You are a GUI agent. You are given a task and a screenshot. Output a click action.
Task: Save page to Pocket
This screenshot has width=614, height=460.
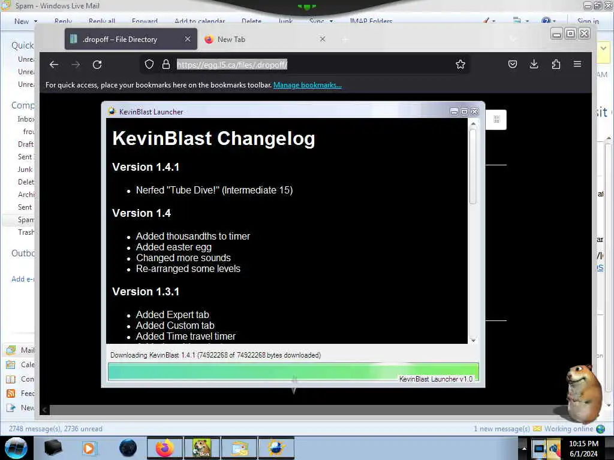(x=513, y=64)
